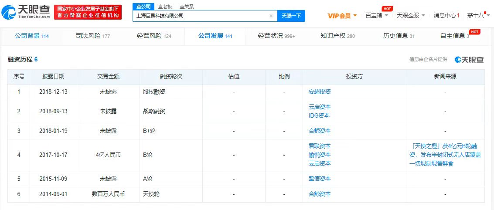Click date cell 2018-12-13

coord(53,92)
